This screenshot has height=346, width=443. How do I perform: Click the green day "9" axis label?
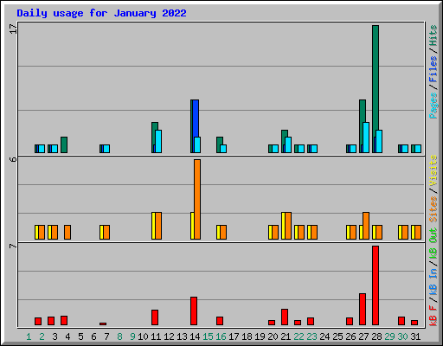pyautogui.click(x=132, y=336)
